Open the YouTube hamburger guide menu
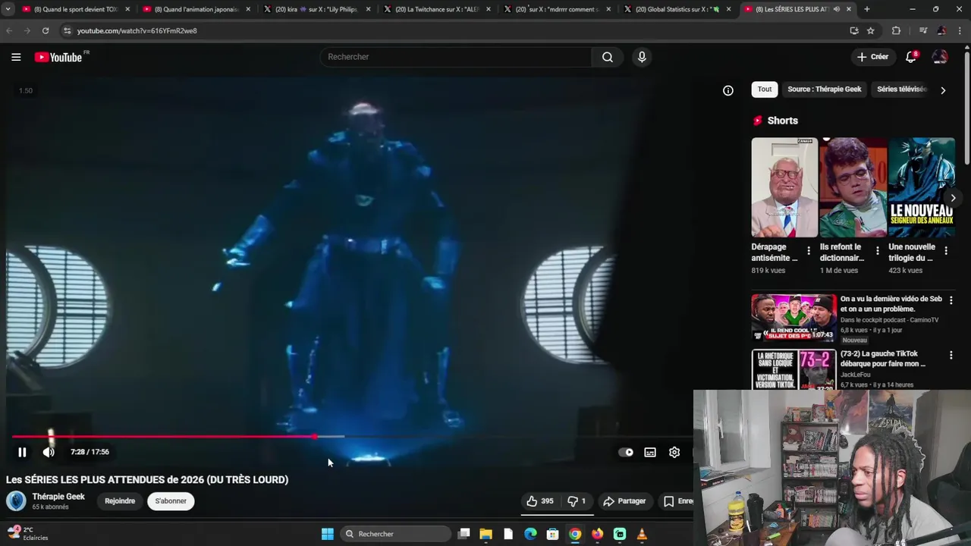Image resolution: width=971 pixels, height=546 pixels. pos(16,57)
